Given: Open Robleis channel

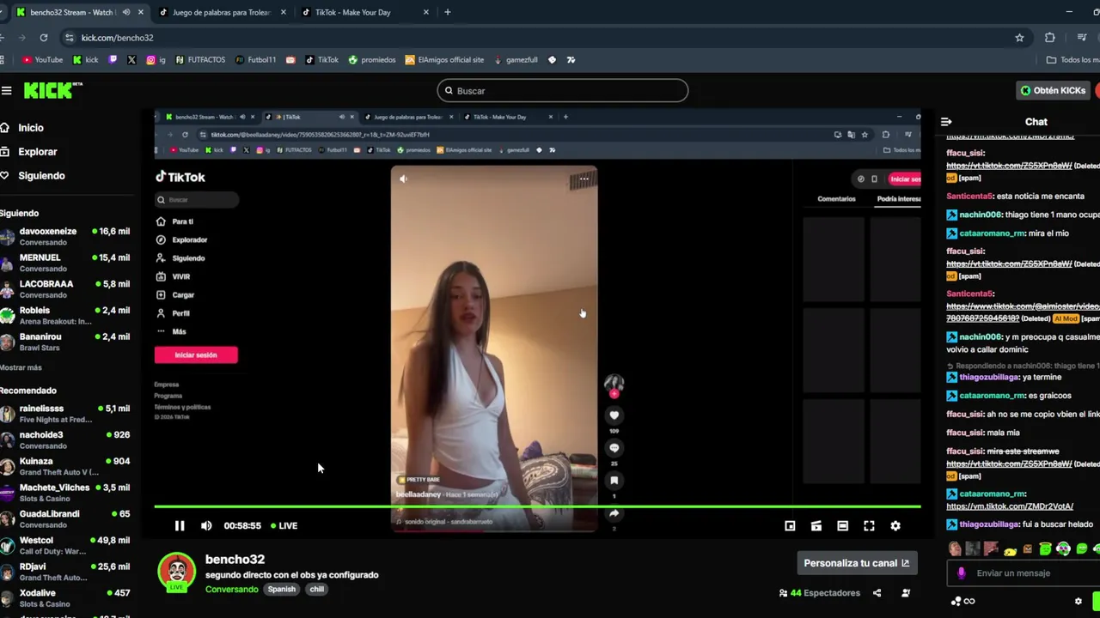Looking at the screenshot, I should click(x=64, y=316).
